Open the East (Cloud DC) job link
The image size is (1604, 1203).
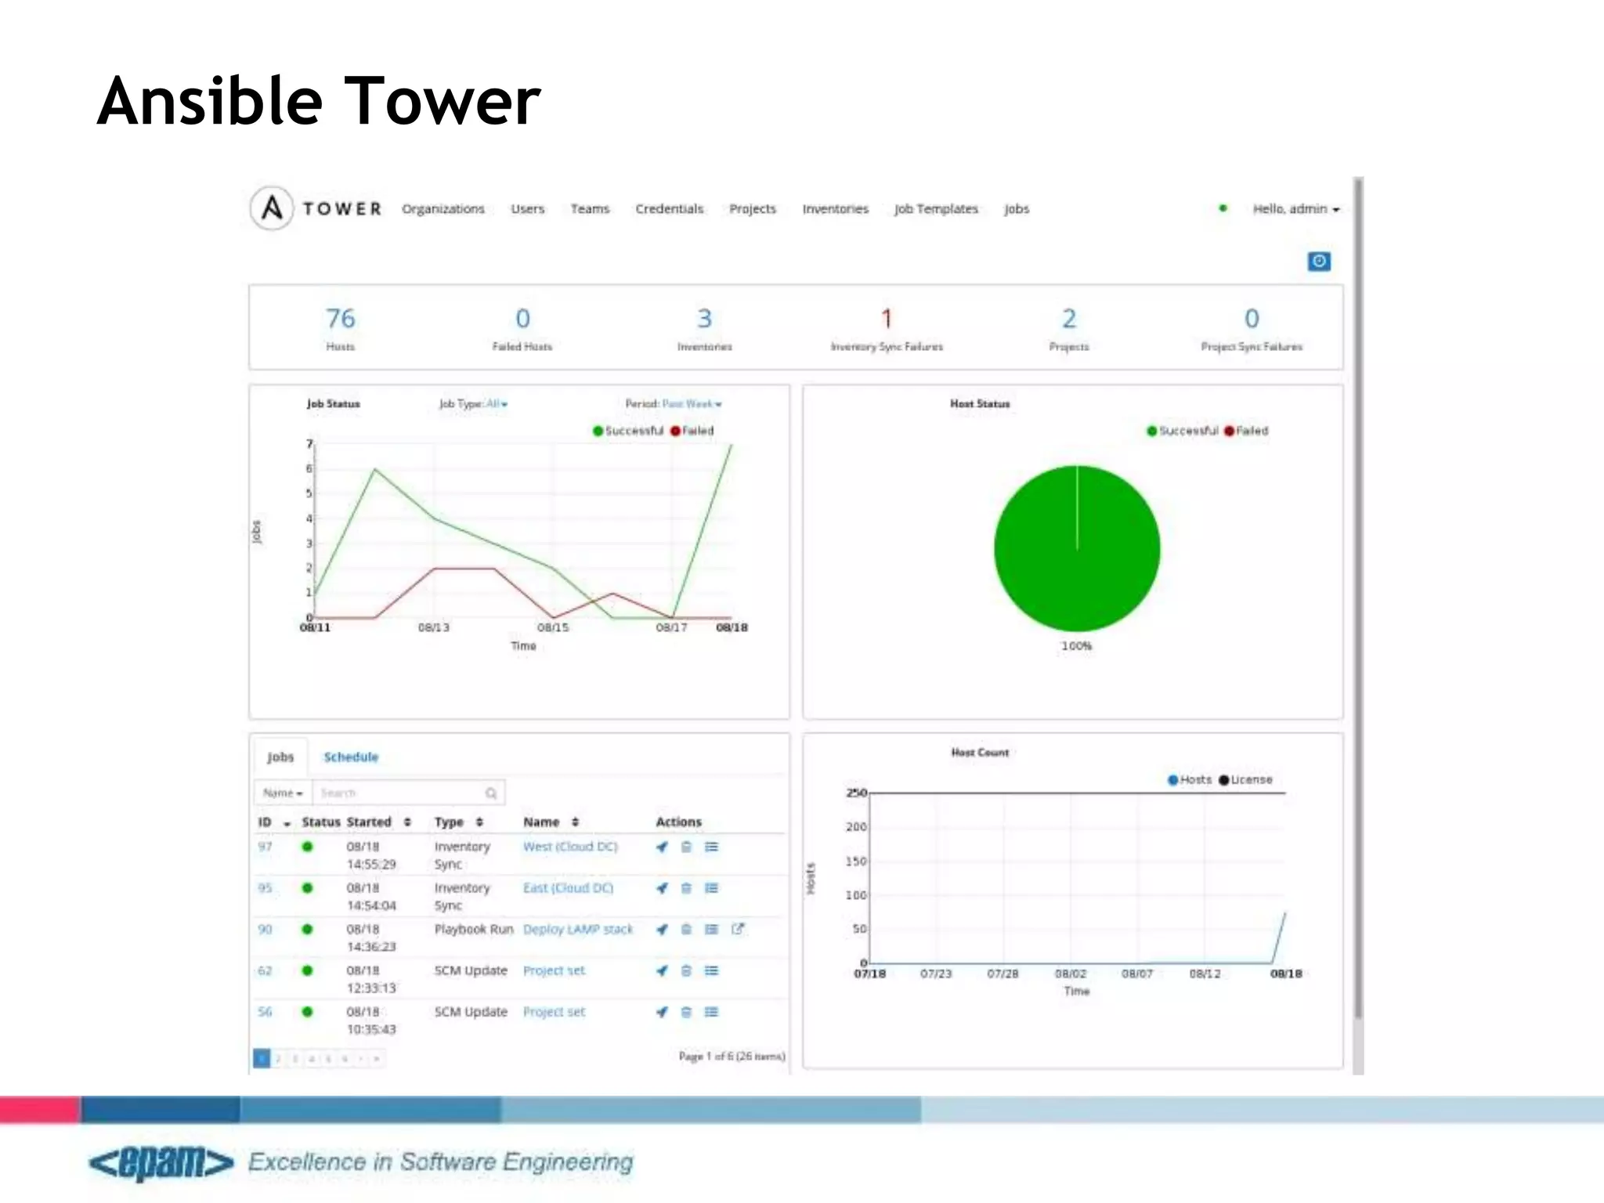568,888
